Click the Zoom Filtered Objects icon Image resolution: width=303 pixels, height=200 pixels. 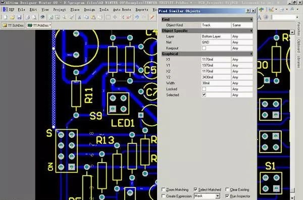[71, 17]
